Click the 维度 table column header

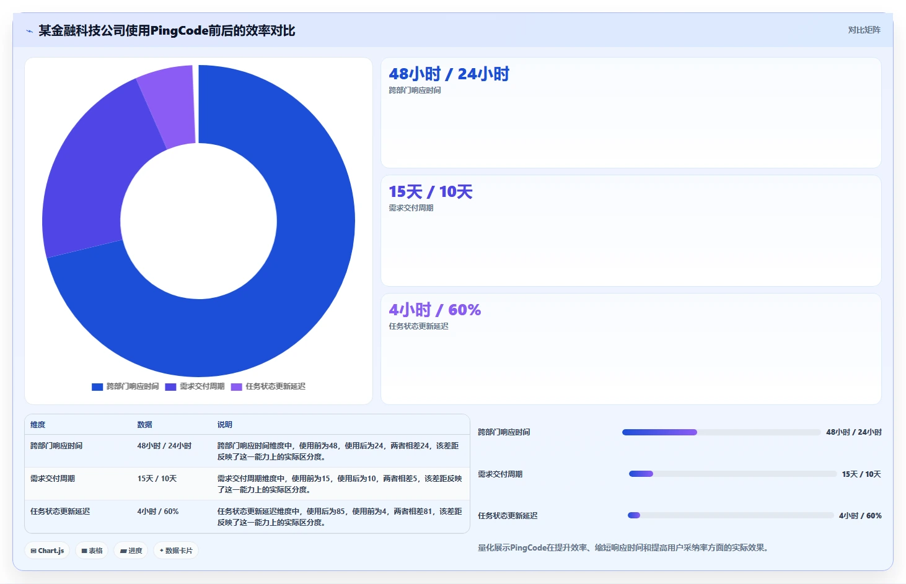(38, 425)
